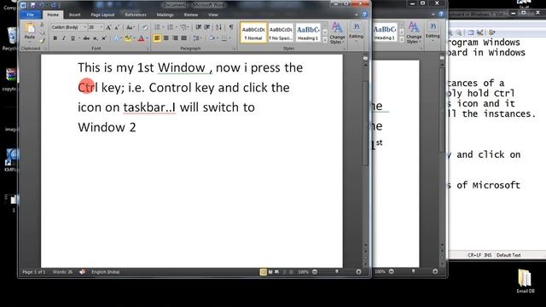This screenshot has width=546, height=307.
Task: Switch to Full Screen Reading view button
Action: (x=270, y=272)
